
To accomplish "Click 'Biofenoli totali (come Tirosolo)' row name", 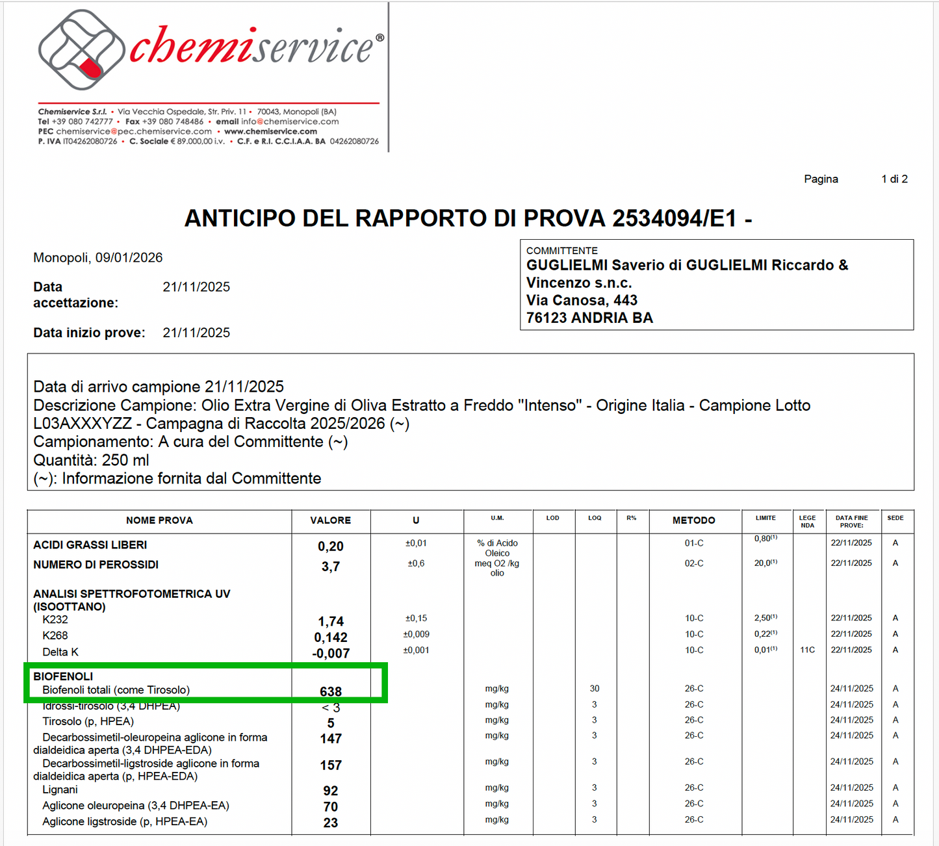I will pyautogui.click(x=116, y=690).
